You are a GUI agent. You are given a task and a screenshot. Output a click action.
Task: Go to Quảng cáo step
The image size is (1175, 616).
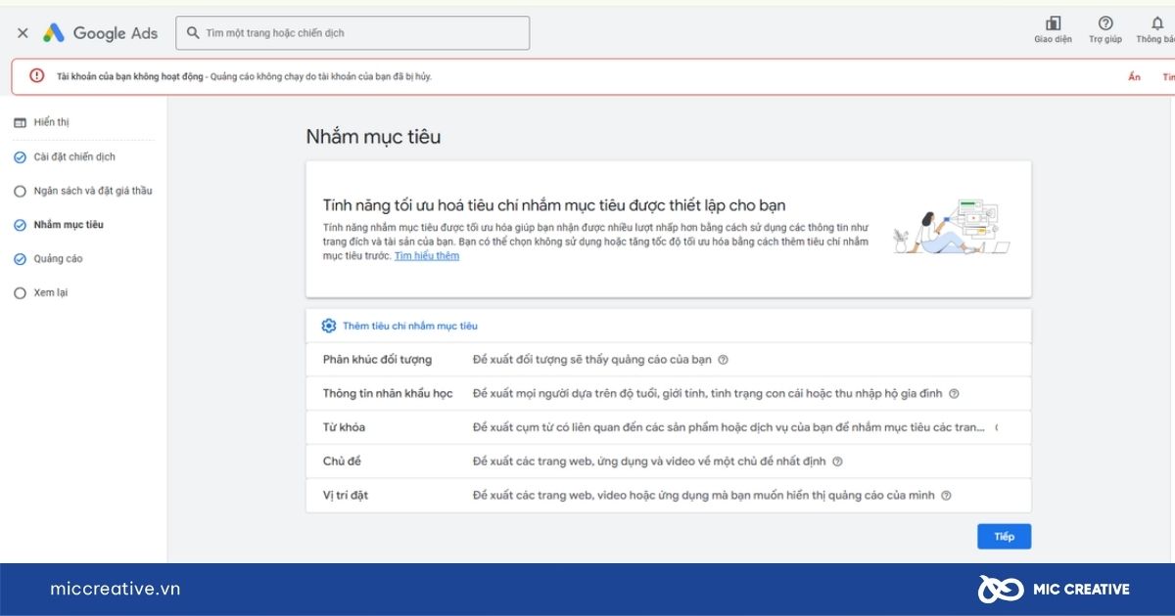[58, 259]
